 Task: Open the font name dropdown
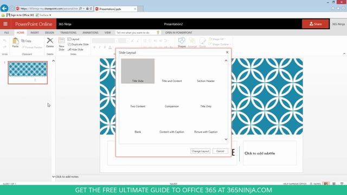[116, 41]
